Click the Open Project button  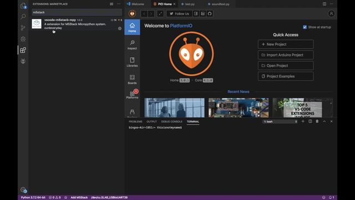coord(286,66)
